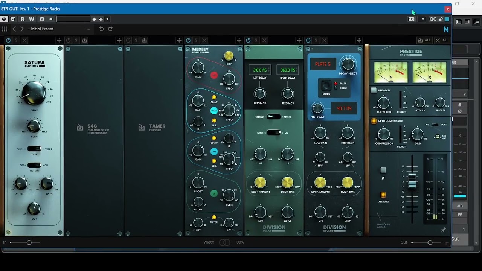This screenshot has width=482, height=271.
Task: Click the move handle of Satura slot
Action: pyautogui.click(x=59, y=40)
